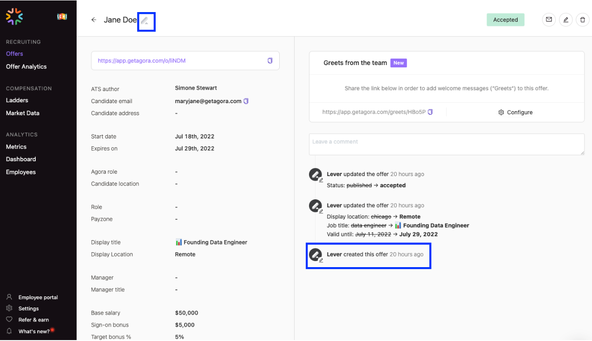This screenshot has height=341, width=592.
Task: Open Settings from the sidebar bottom
Action: [29, 308]
